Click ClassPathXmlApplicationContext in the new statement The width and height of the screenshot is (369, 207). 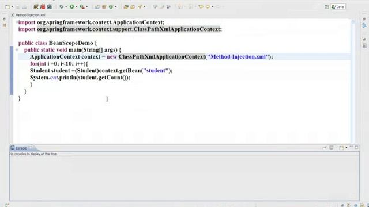pyautogui.click(x=161, y=57)
